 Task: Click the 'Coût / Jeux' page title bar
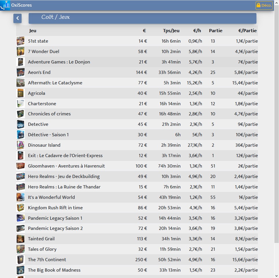143,18
